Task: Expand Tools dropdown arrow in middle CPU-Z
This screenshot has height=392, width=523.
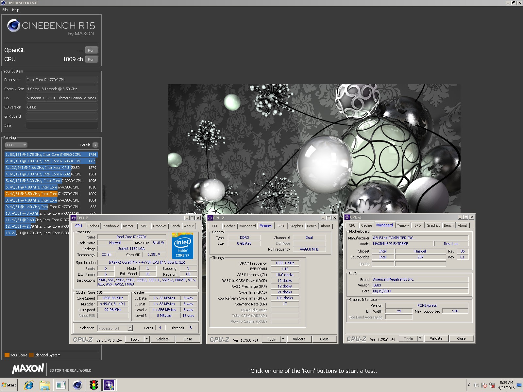Action: point(283,339)
